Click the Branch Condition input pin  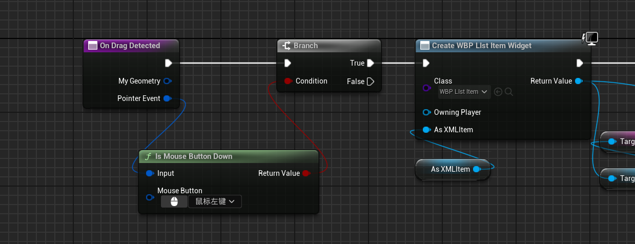click(288, 81)
